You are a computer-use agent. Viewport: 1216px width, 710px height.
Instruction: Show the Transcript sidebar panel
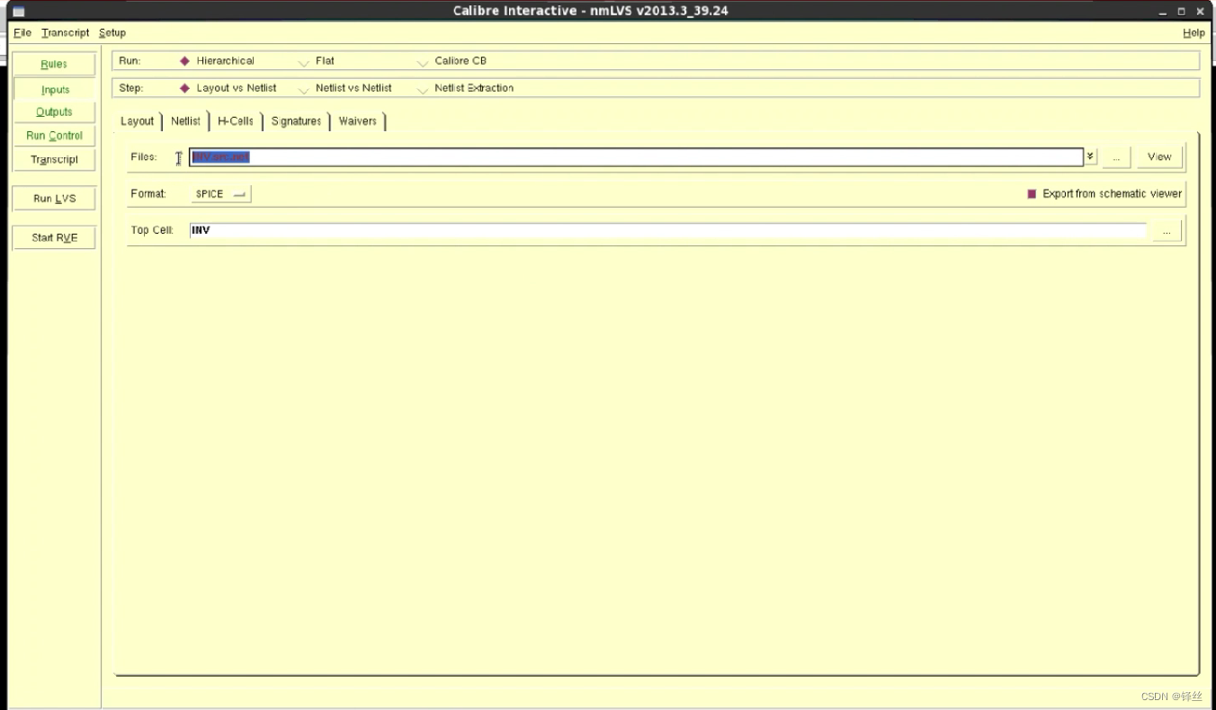pyautogui.click(x=54, y=160)
